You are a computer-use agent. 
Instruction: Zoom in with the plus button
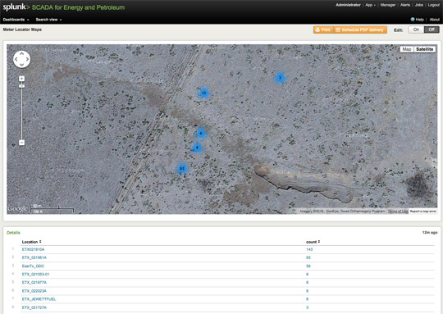click(22, 79)
